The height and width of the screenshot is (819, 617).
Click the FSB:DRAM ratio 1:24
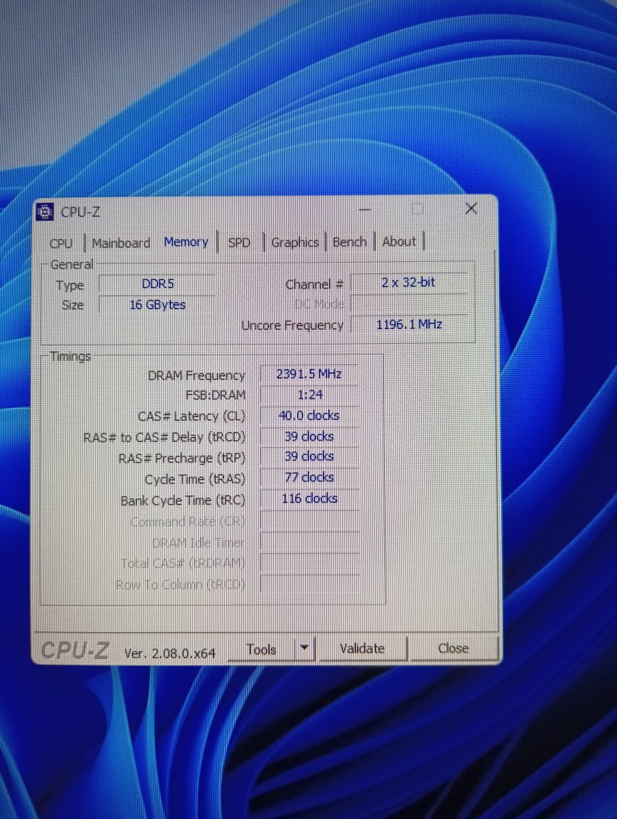tap(309, 395)
